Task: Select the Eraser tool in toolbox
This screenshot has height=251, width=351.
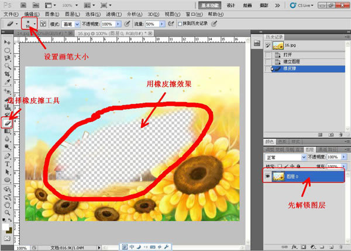Action: [x=7, y=123]
